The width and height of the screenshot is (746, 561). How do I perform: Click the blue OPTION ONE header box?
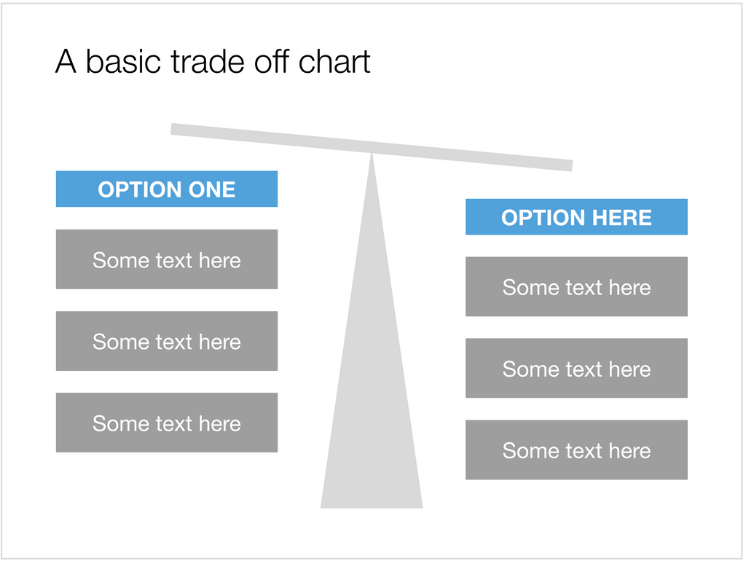tap(167, 189)
